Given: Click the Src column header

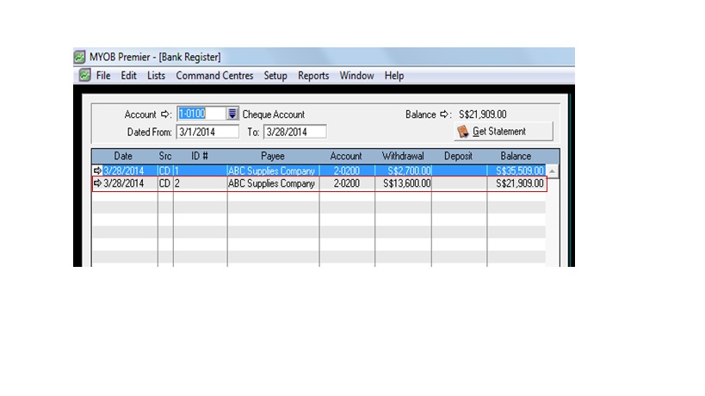Looking at the screenshot, I should click(165, 156).
